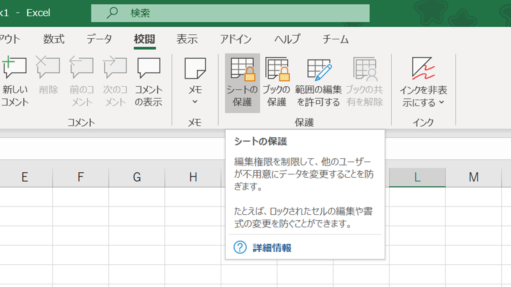The image size is (511, 287).
Task: Open the チーム (Team) tab
Action: (x=336, y=40)
